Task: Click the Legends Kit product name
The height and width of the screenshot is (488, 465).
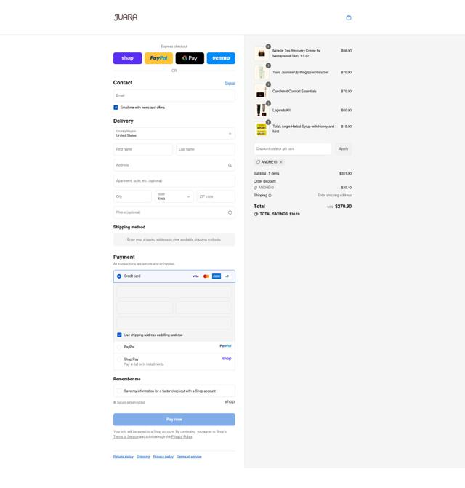Action: [x=281, y=110]
